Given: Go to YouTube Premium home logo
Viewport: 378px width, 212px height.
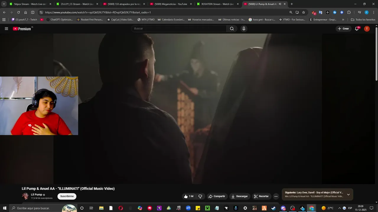Looking at the screenshot, I should pyautogui.click(x=22, y=29).
